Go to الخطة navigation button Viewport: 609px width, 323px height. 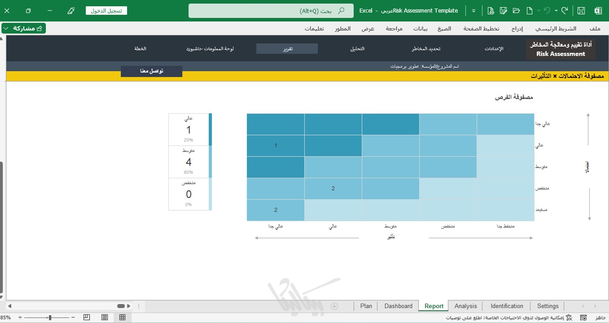(x=140, y=49)
